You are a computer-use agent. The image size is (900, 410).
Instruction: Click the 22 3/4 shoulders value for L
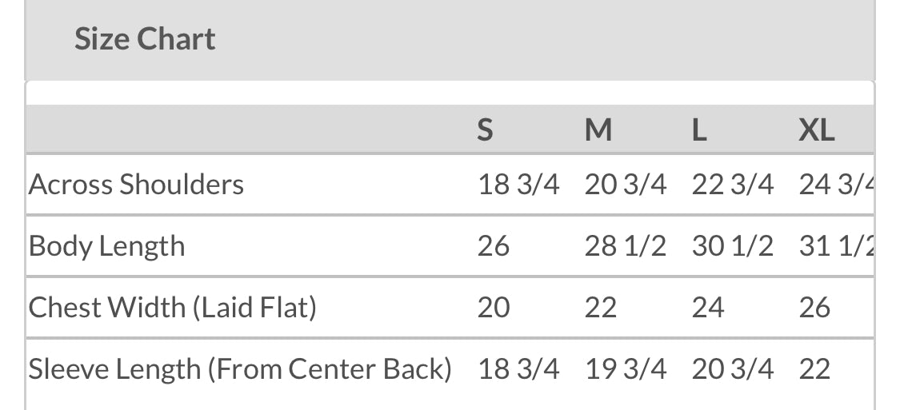(732, 185)
